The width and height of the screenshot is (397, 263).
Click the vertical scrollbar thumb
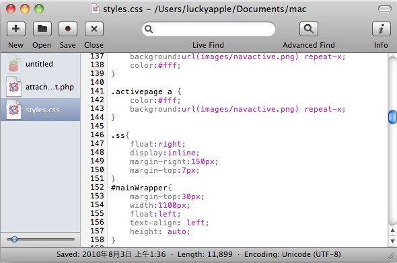(x=392, y=116)
